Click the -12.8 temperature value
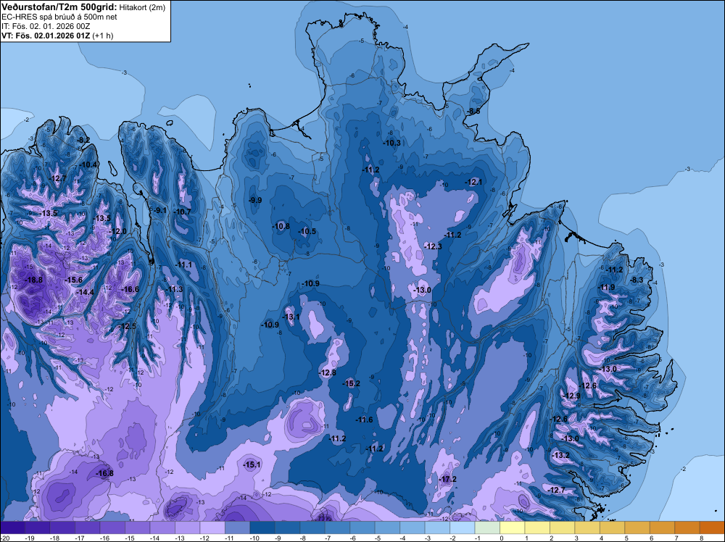 click(x=328, y=373)
